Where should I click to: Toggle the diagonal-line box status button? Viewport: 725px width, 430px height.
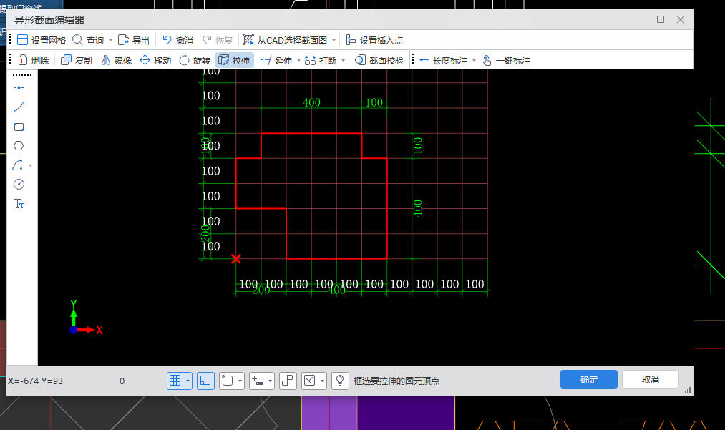(x=310, y=381)
